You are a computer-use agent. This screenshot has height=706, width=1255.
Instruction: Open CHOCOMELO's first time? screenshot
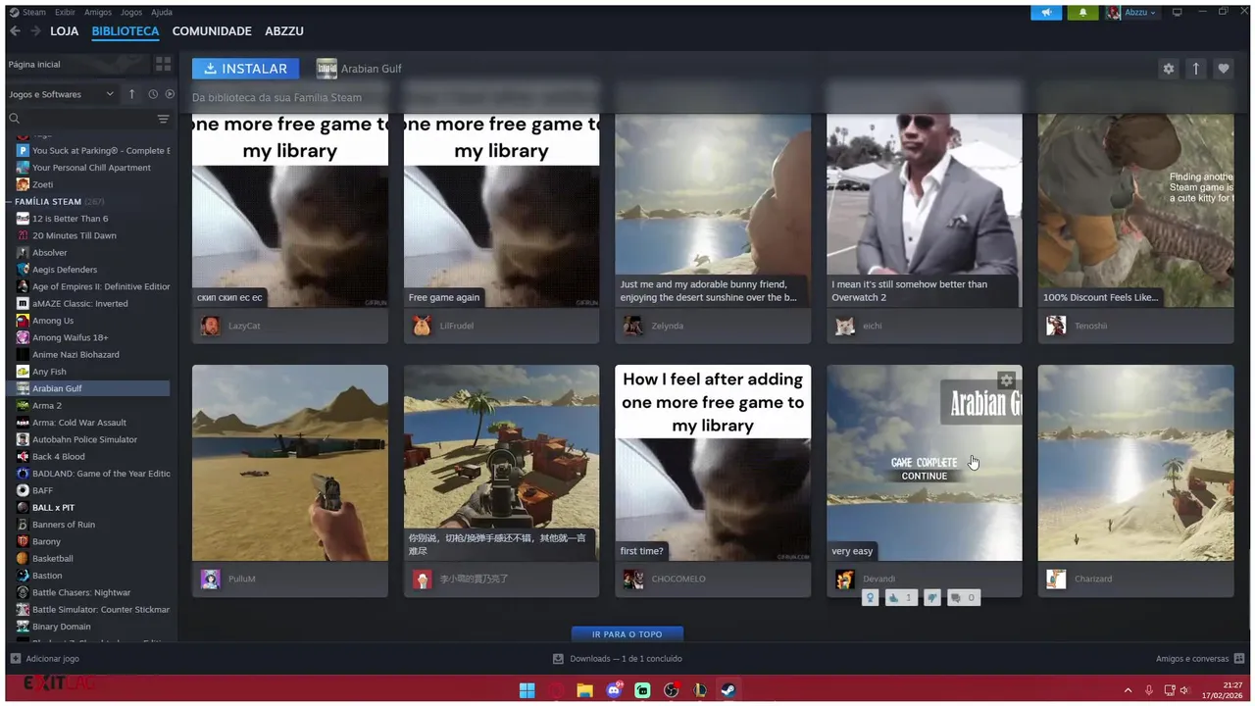[x=713, y=463]
